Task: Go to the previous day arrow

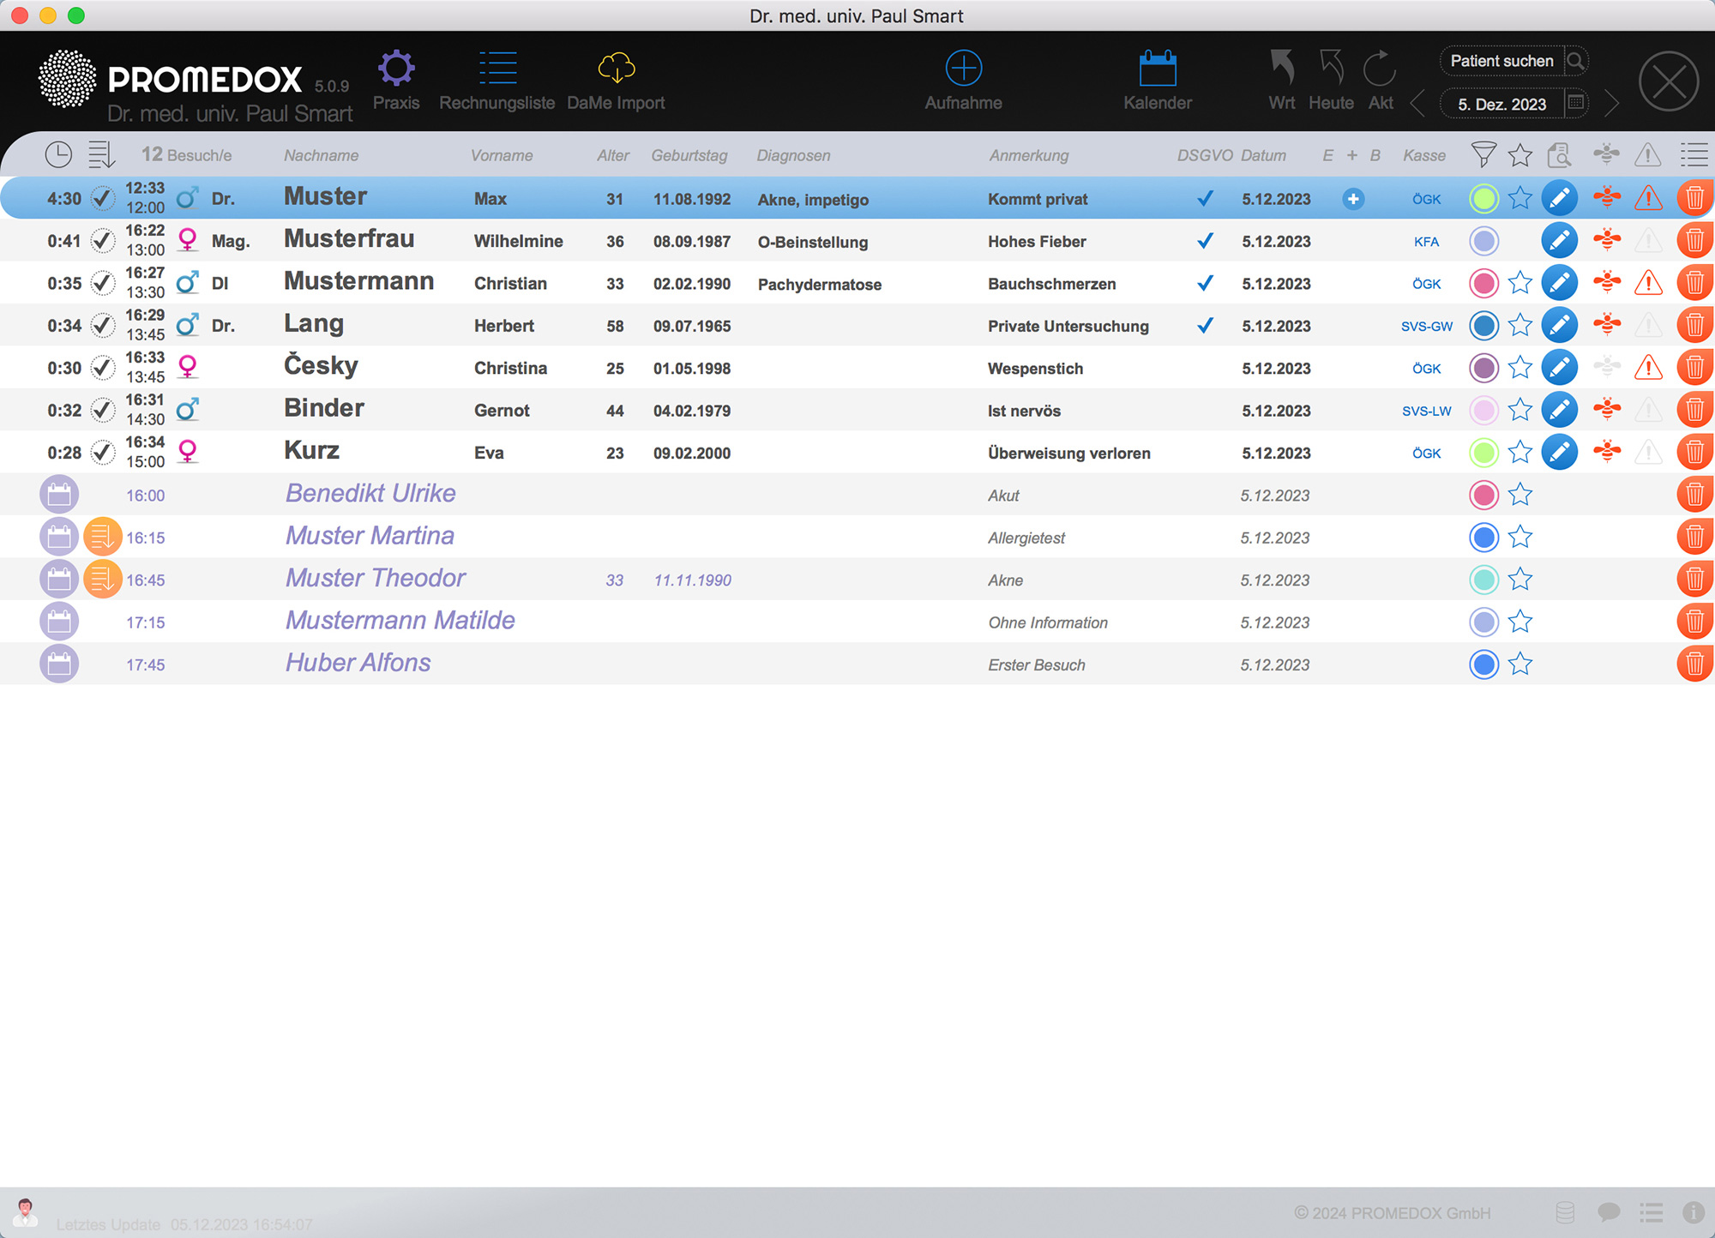Action: (1417, 104)
